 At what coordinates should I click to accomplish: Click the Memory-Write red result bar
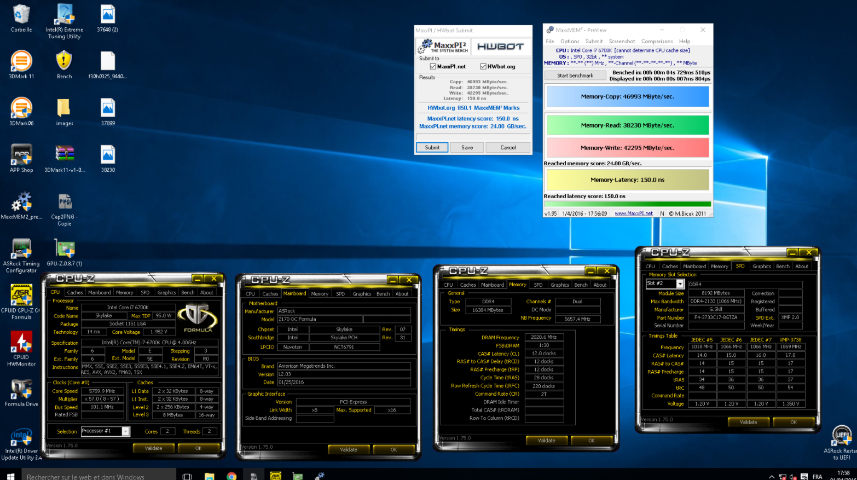pos(628,148)
